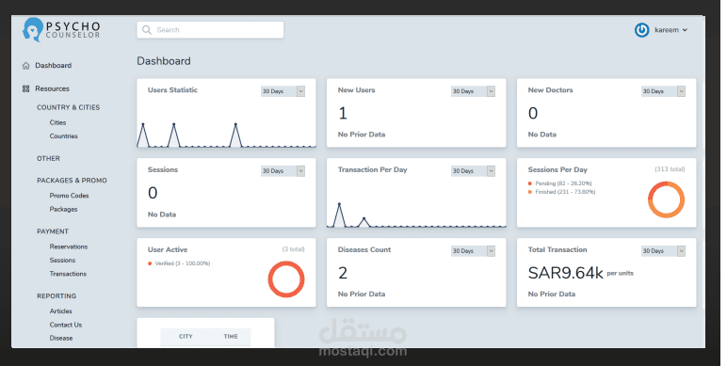Click the Psycho Counselor logo
The width and height of the screenshot is (727, 366).
pyautogui.click(x=61, y=30)
